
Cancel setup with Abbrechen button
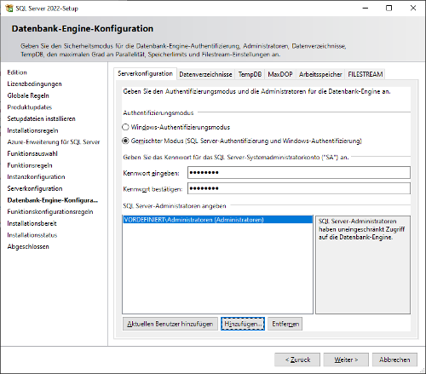tap(394, 360)
